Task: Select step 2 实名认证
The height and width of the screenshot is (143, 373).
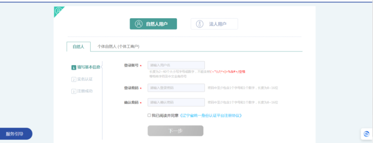Action: click(82, 79)
